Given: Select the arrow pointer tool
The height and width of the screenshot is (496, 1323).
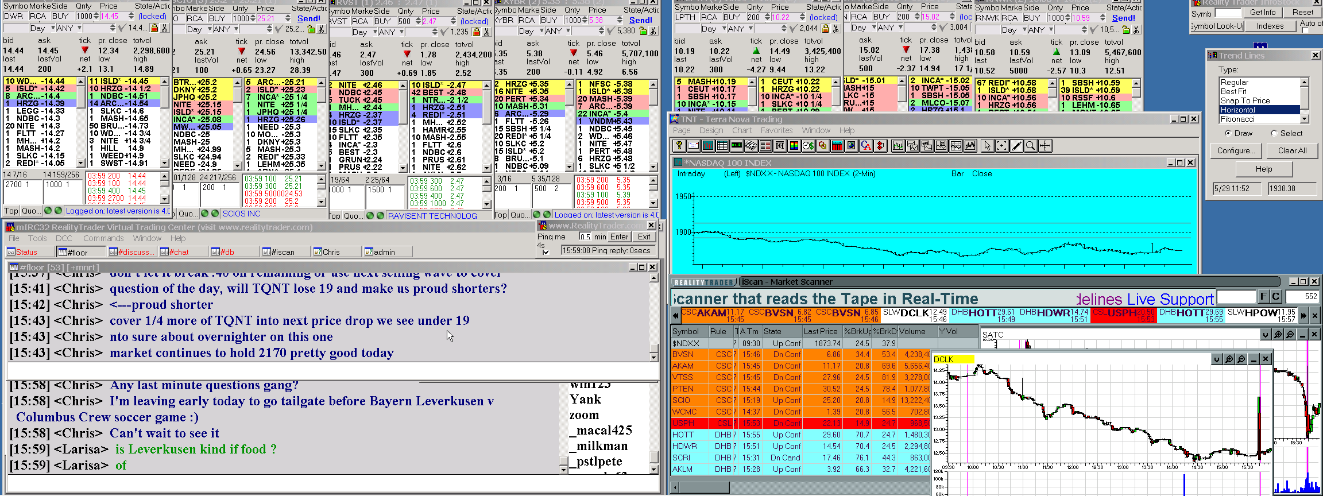Looking at the screenshot, I should pos(987,146).
